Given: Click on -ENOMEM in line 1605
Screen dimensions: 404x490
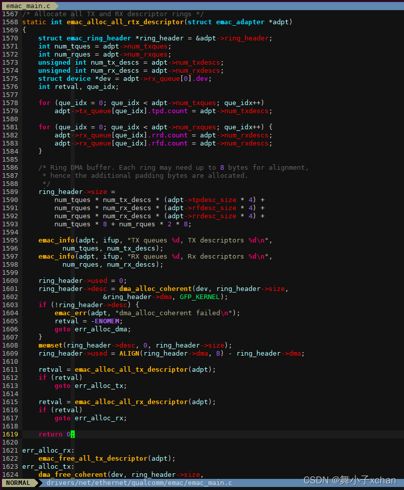Looking at the screenshot, I should click(105, 321).
